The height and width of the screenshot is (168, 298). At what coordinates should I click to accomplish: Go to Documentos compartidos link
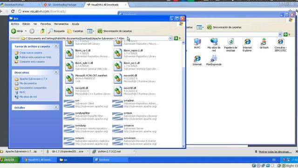33,88
